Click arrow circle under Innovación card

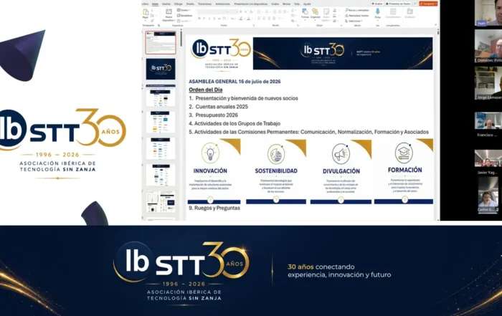coord(210,200)
